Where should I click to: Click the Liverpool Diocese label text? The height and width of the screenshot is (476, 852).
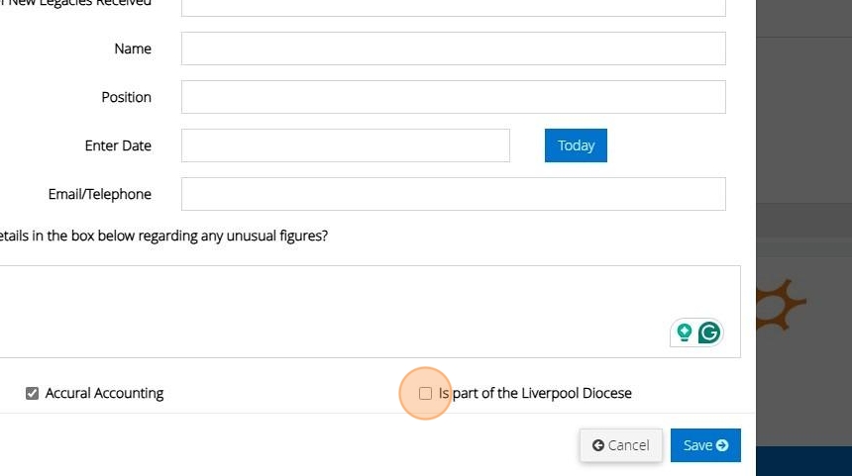[x=535, y=393]
